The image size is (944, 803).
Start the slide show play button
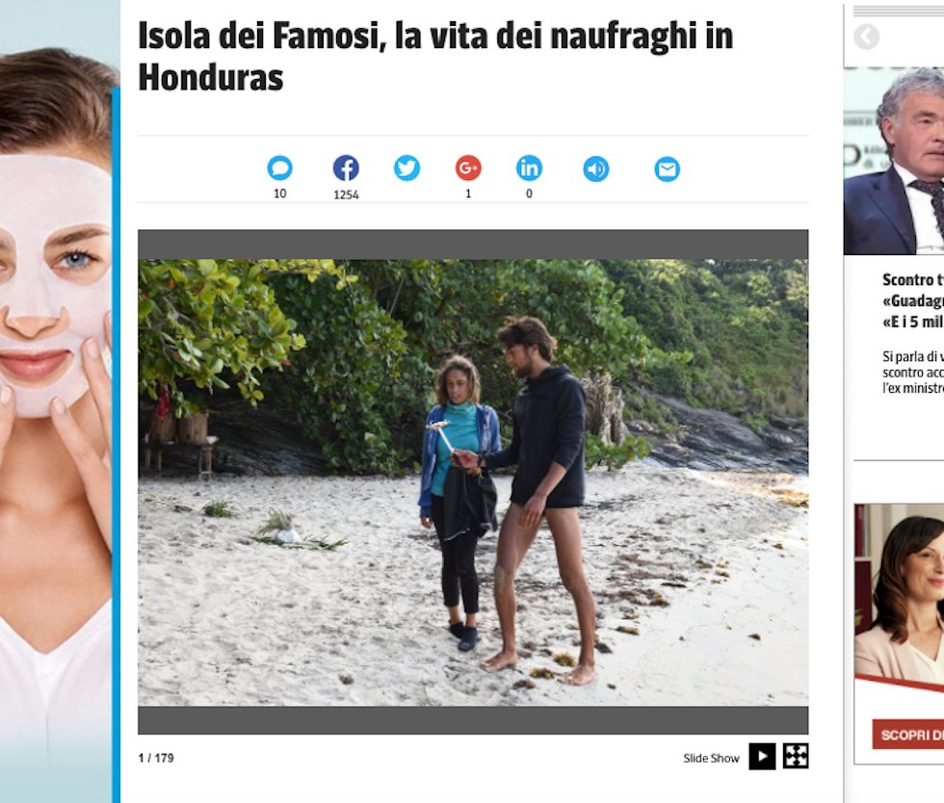coord(762,756)
